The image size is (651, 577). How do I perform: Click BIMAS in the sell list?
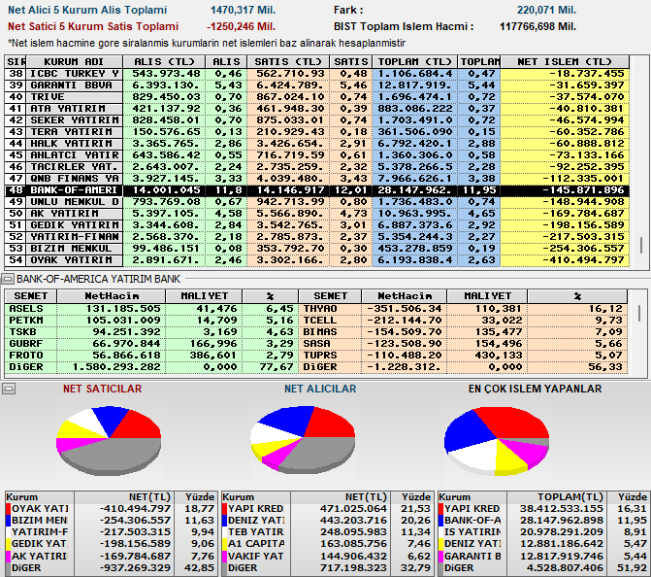(320, 332)
